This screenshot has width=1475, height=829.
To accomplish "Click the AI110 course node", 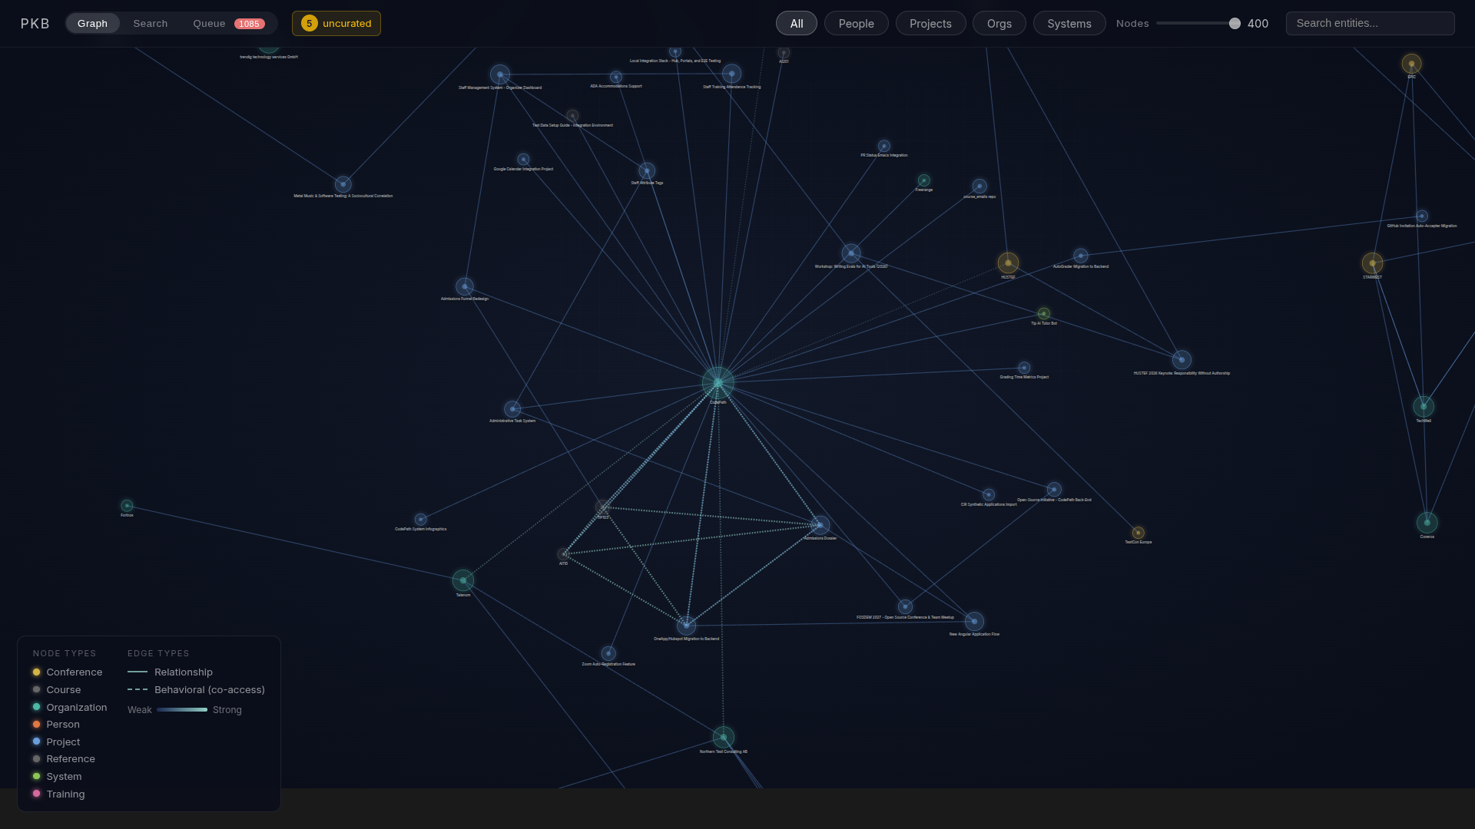I will (563, 554).
